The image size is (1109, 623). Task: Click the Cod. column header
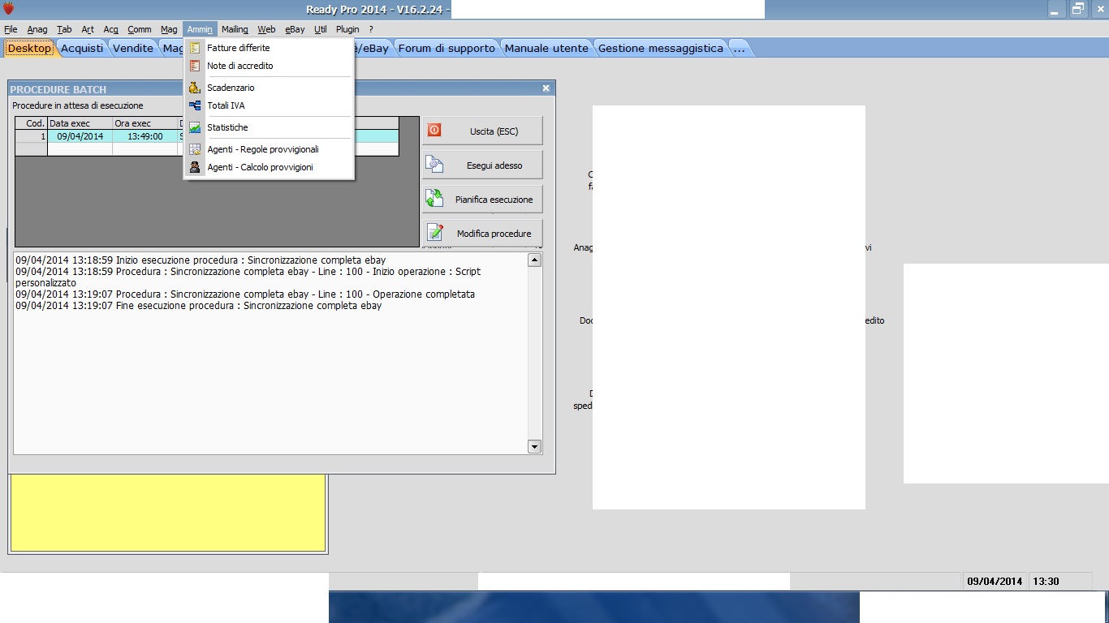pyautogui.click(x=32, y=123)
